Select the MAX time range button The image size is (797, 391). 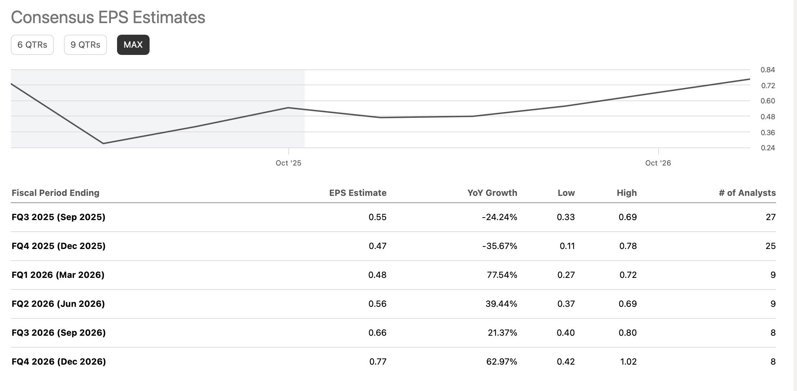coord(133,44)
